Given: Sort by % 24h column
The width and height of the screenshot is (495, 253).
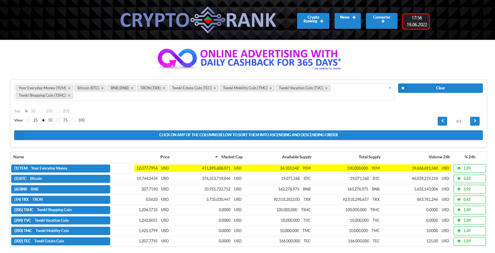Looking at the screenshot, I should tap(470, 157).
